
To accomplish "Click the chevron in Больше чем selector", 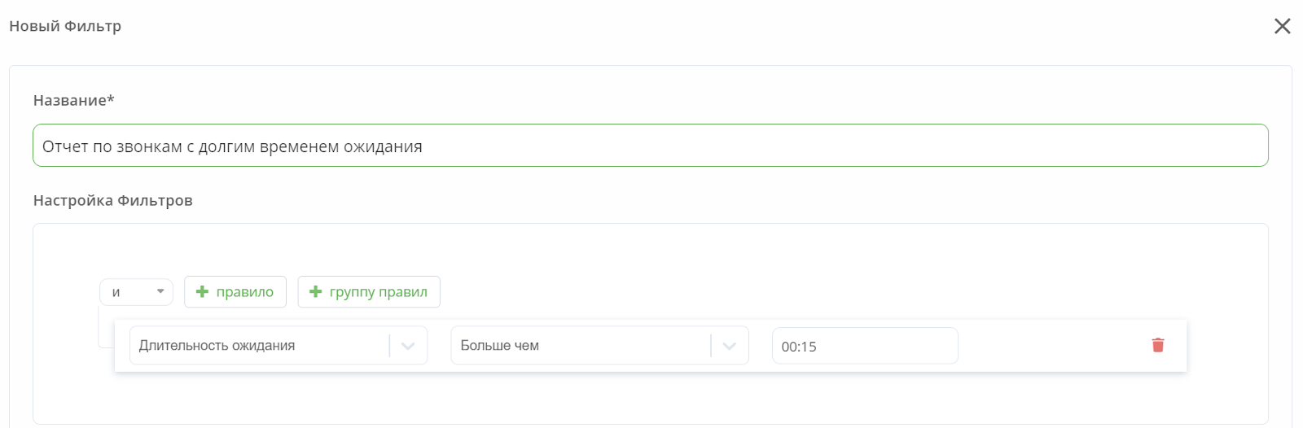I will pyautogui.click(x=730, y=346).
